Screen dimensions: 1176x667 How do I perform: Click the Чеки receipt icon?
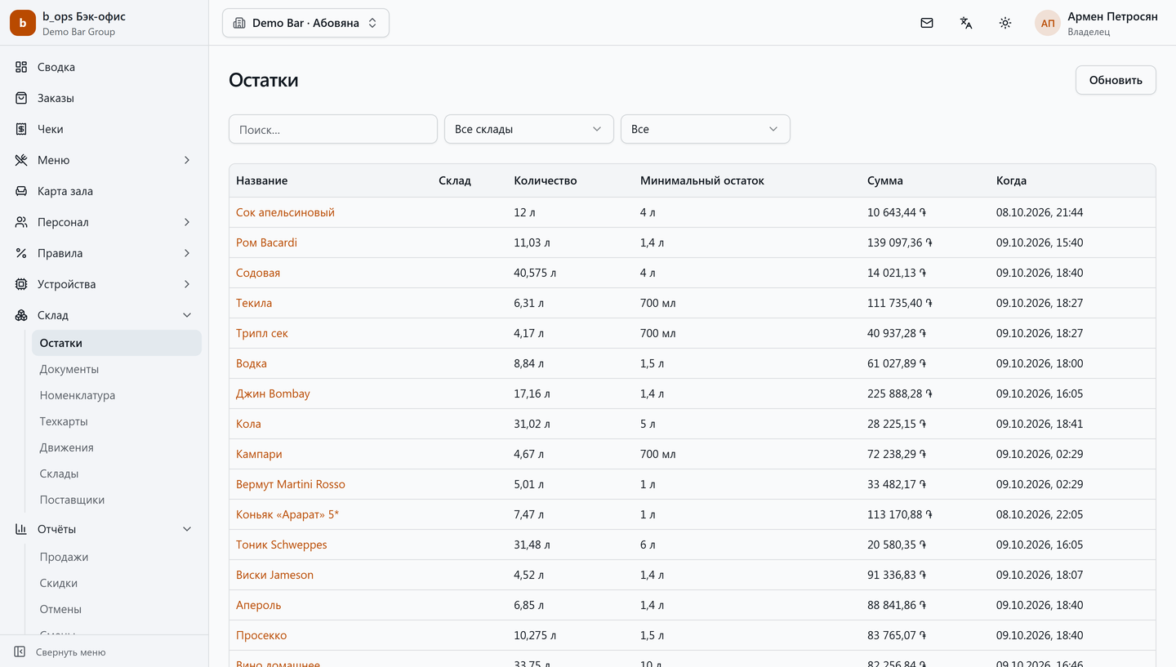tap(21, 129)
